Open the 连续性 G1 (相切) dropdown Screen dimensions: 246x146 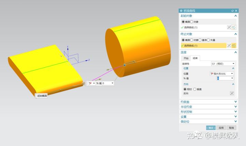(x=223, y=63)
